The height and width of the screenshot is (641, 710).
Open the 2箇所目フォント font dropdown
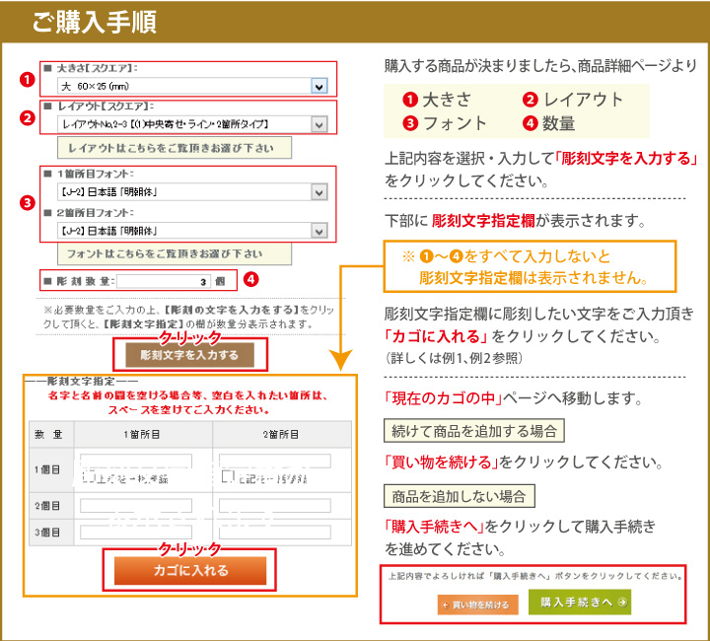click(186, 231)
